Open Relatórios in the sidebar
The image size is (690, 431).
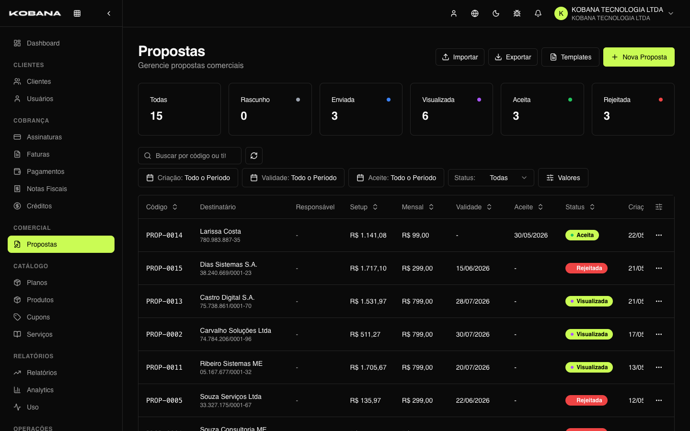(61, 373)
